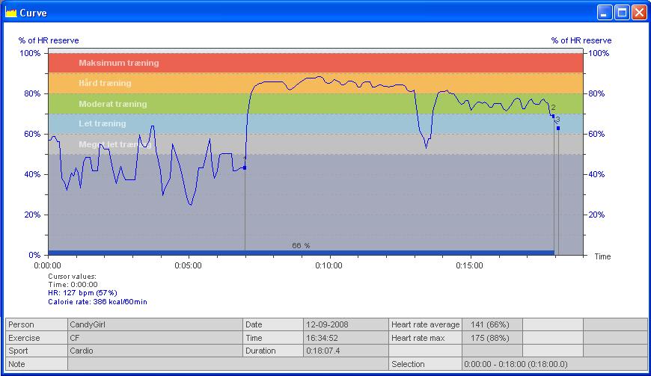The image size is (651, 376).
Task: Click the Curve window title bar icon
Action: click(x=10, y=13)
